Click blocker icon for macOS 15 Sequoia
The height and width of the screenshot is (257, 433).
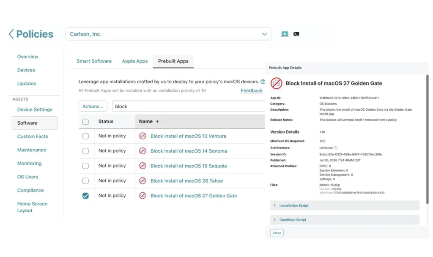[143, 166]
